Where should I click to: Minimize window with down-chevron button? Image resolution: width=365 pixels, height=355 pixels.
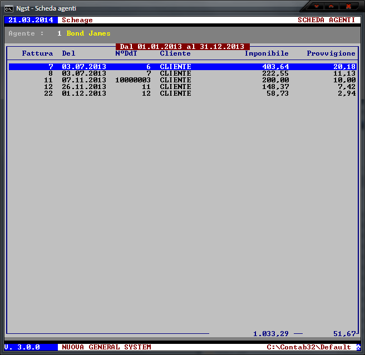point(317,6)
